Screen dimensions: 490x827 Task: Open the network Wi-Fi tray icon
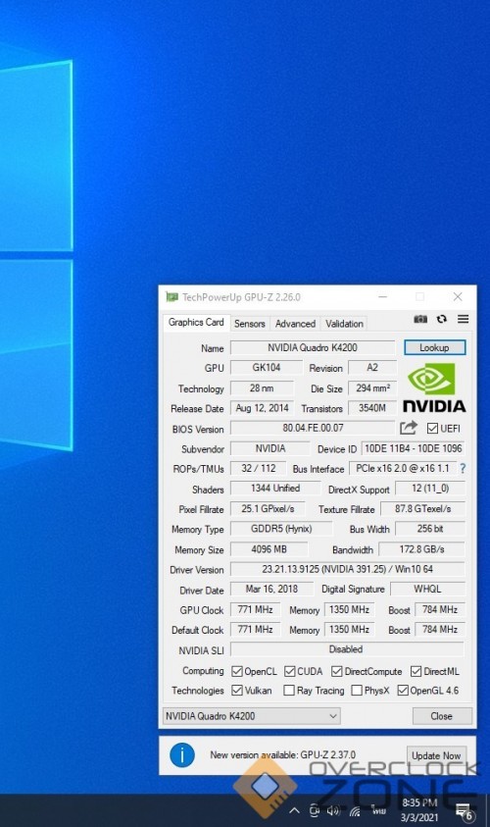[355, 811]
